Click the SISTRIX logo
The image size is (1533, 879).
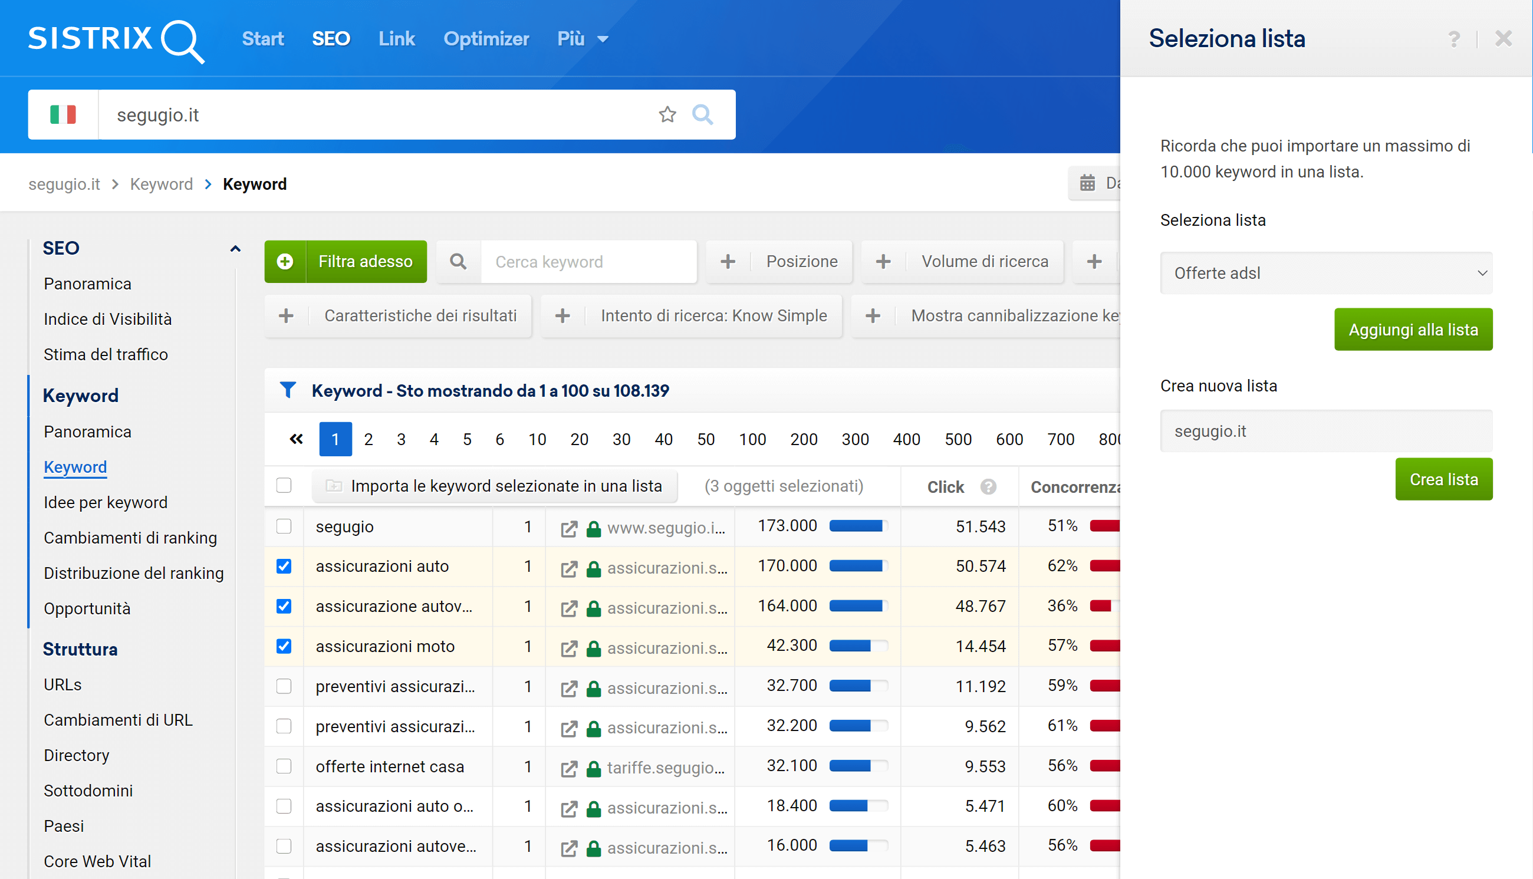(116, 41)
